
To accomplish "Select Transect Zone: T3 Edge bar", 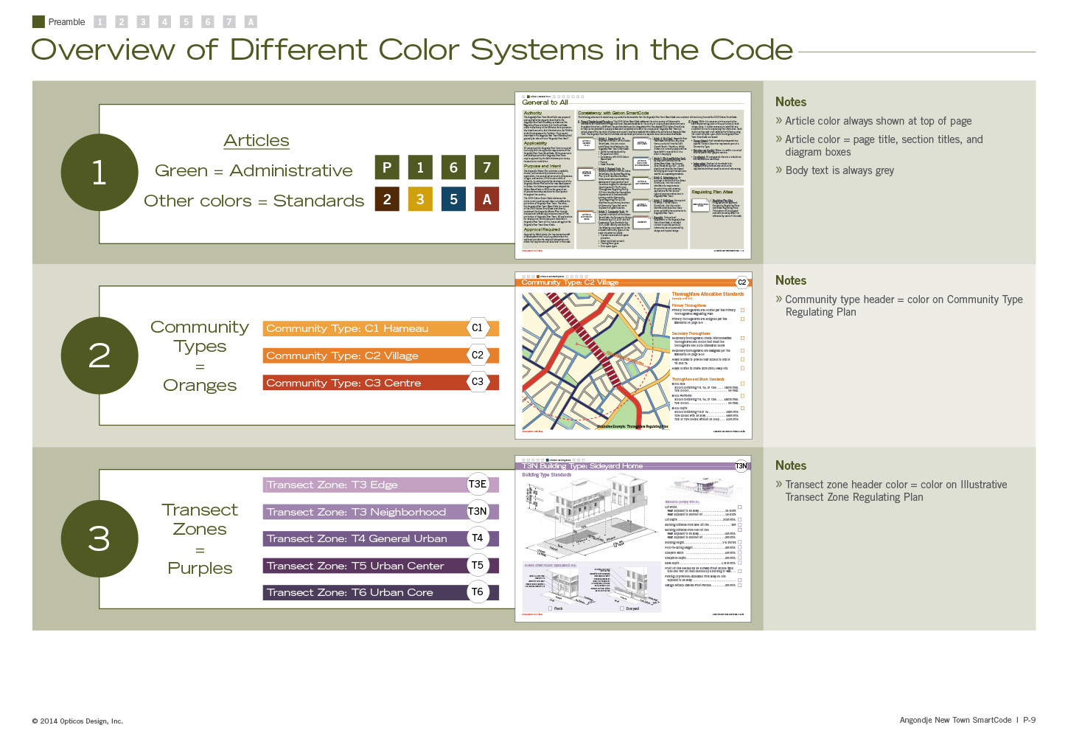I will coord(365,485).
